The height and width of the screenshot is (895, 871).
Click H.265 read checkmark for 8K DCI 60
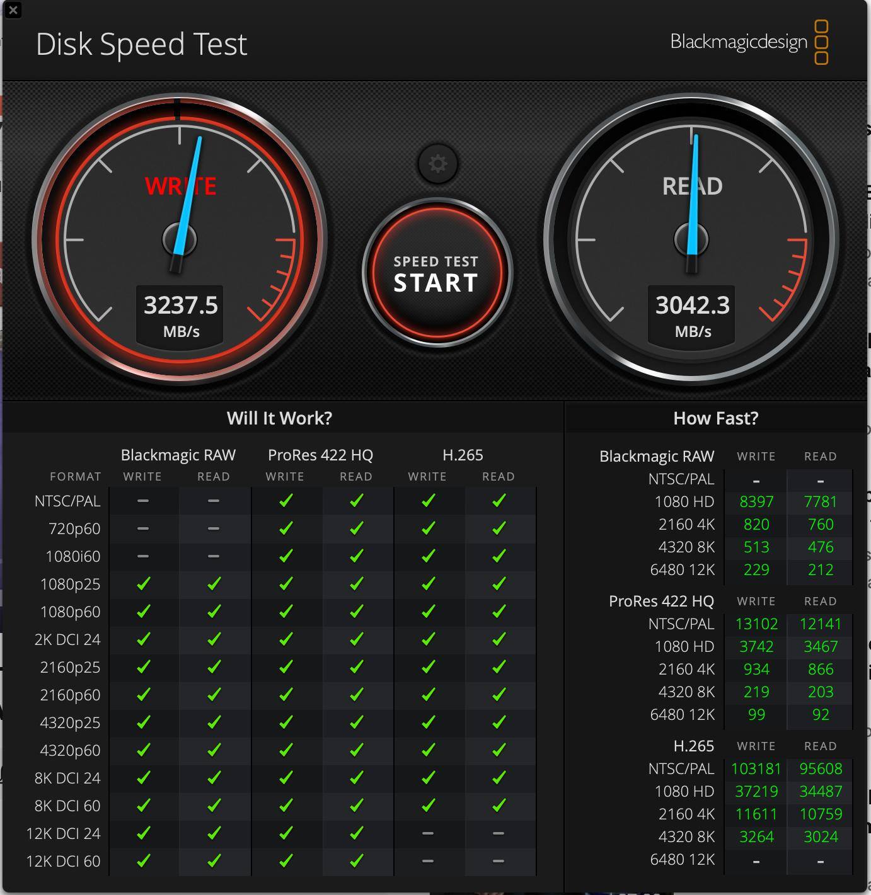[499, 806]
